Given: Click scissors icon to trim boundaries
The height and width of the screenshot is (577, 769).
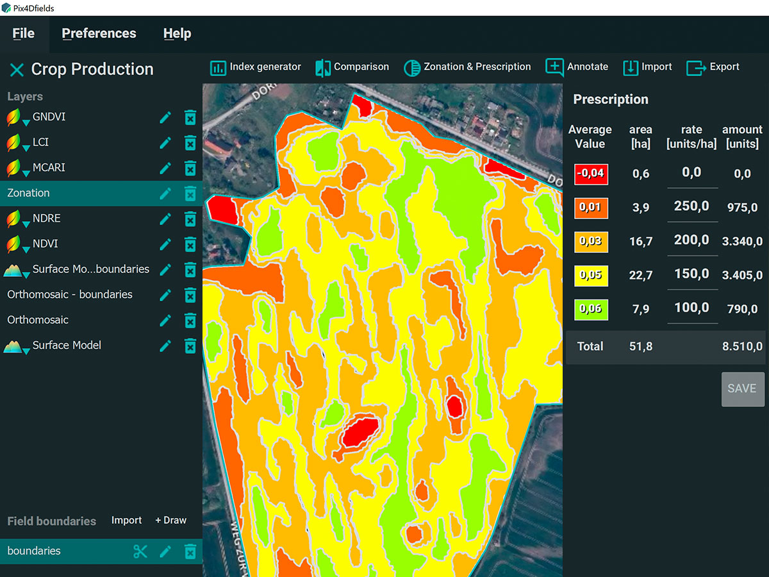Looking at the screenshot, I should click(x=140, y=551).
